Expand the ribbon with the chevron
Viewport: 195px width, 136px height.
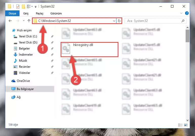pos(181,13)
